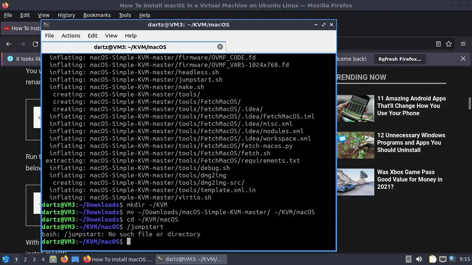
Task: Open the volume control tray icon
Action: [419, 259]
